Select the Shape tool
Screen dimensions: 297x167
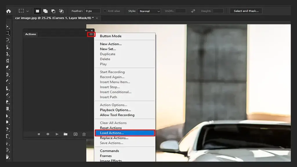pyautogui.click(x=8, y=150)
